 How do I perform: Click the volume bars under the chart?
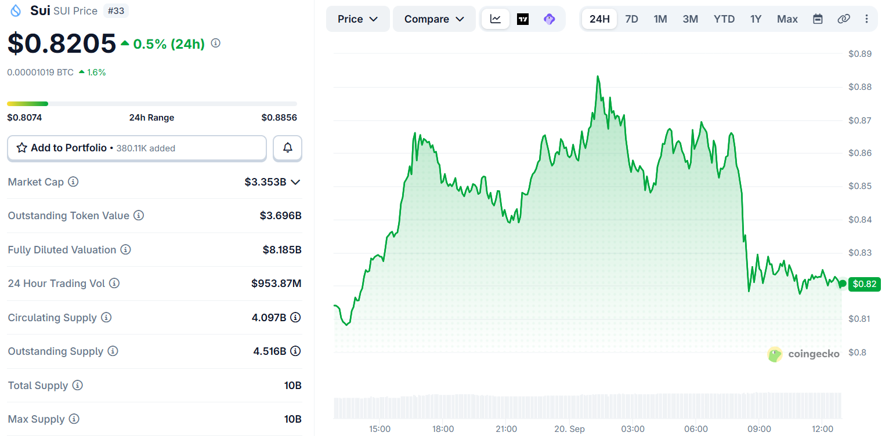[588, 406]
